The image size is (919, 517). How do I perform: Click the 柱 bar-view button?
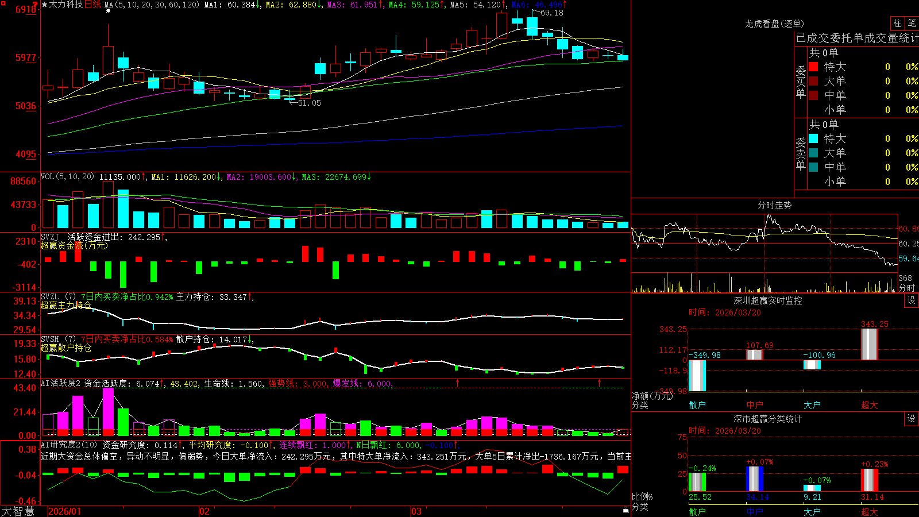pos(897,23)
